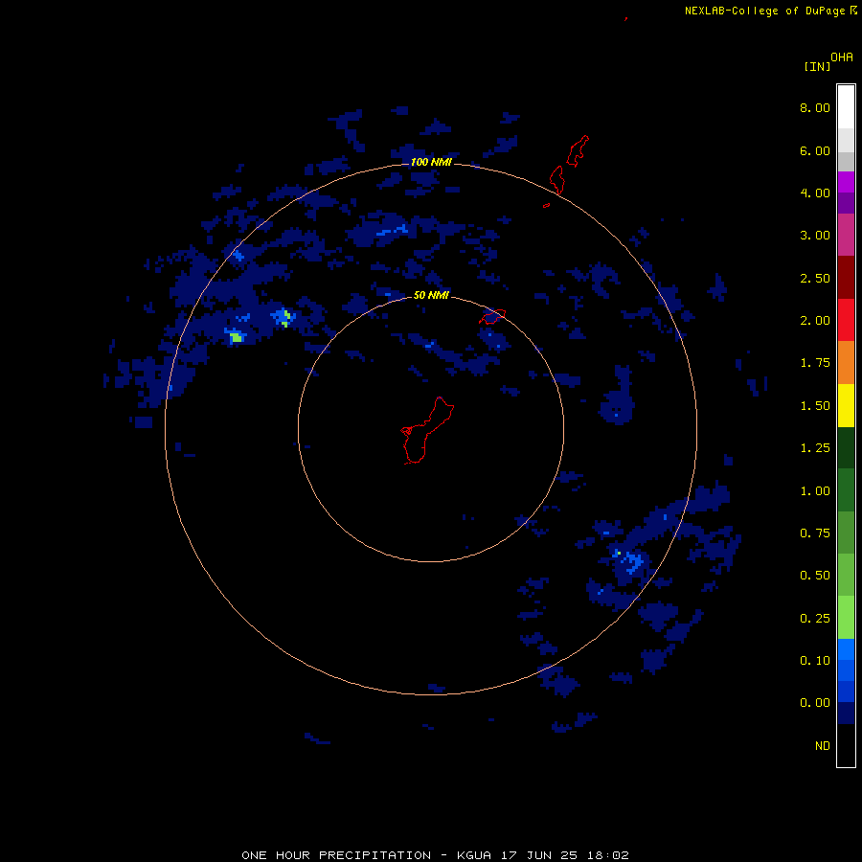Click the [IN] units label
Screen dimensions: 862x862
coord(817,66)
